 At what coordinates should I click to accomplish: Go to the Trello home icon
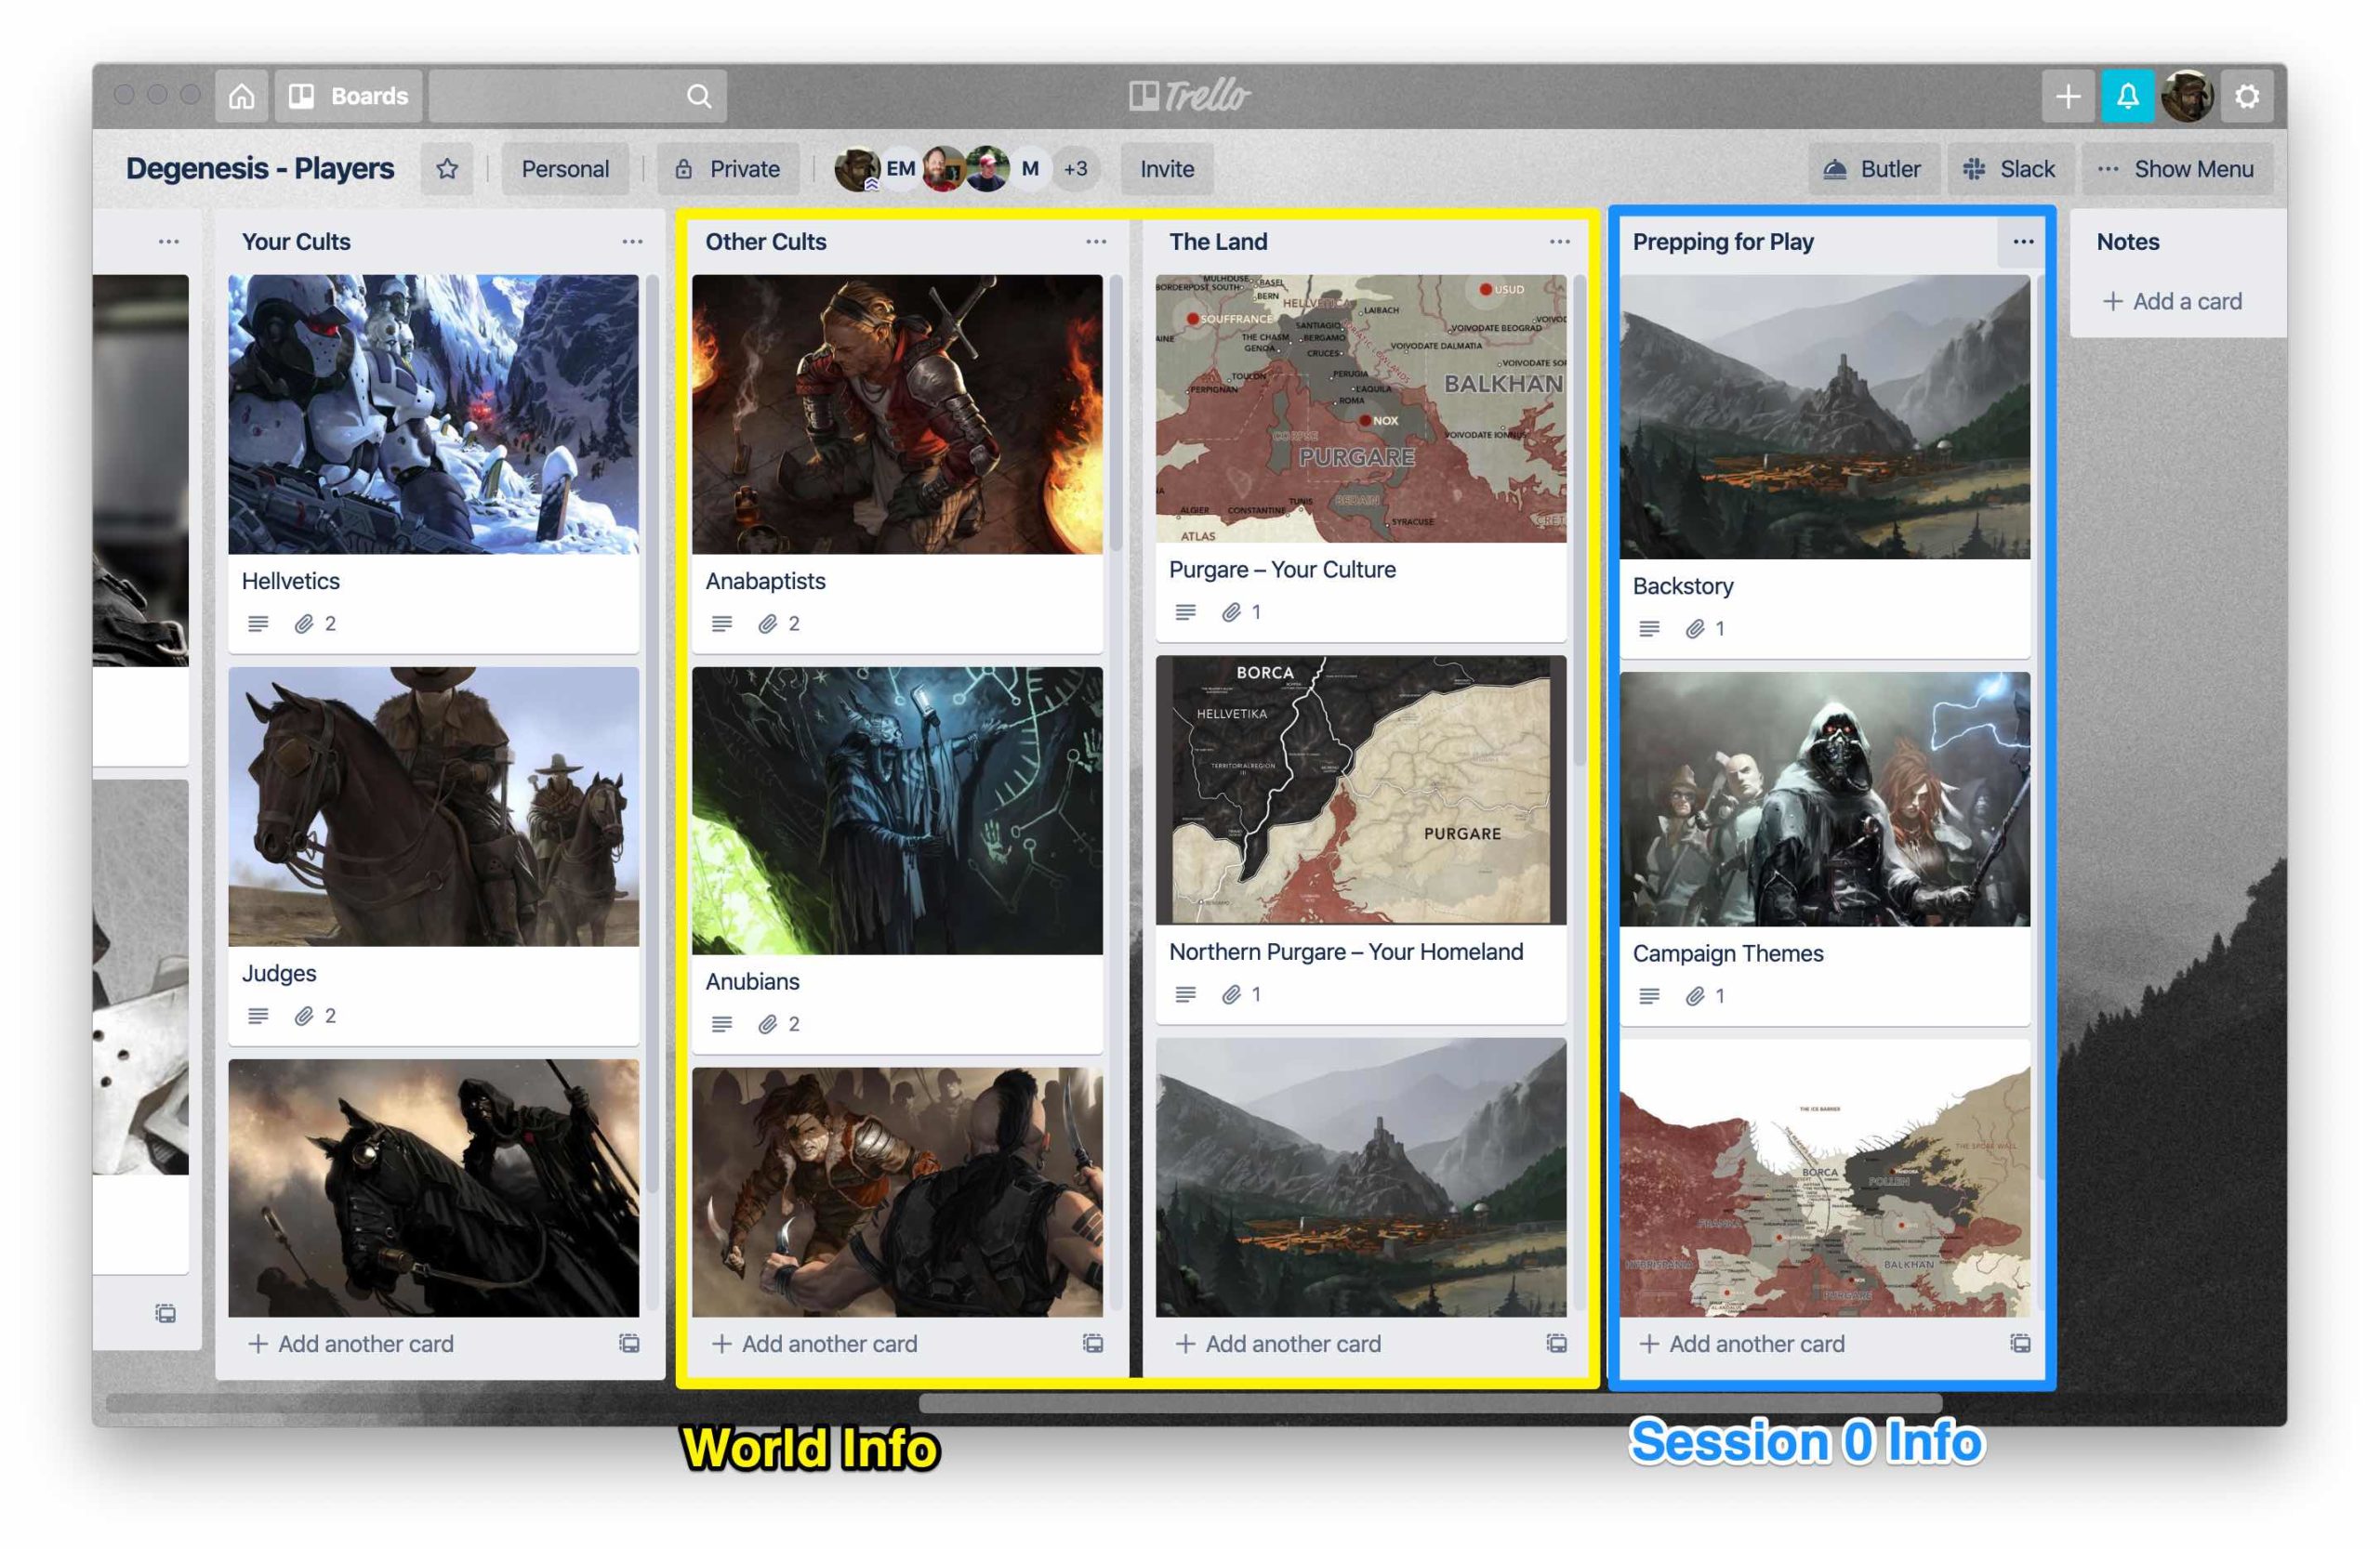242,96
